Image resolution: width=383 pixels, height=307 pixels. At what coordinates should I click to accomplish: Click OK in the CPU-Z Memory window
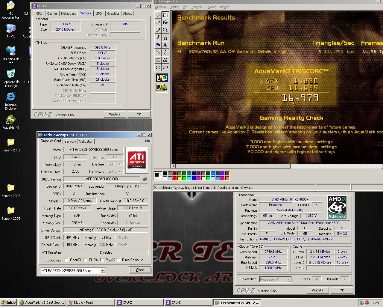coord(139,114)
